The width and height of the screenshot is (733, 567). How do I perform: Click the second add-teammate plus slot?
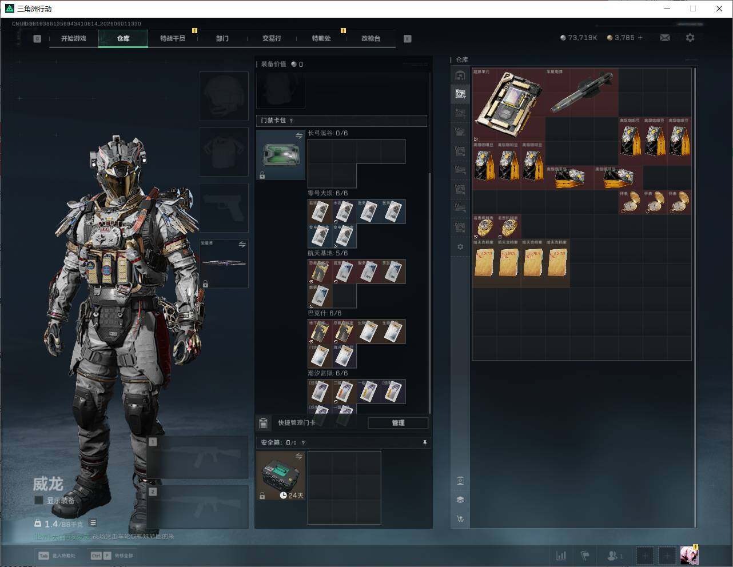pyautogui.click(x=667, y=556)
